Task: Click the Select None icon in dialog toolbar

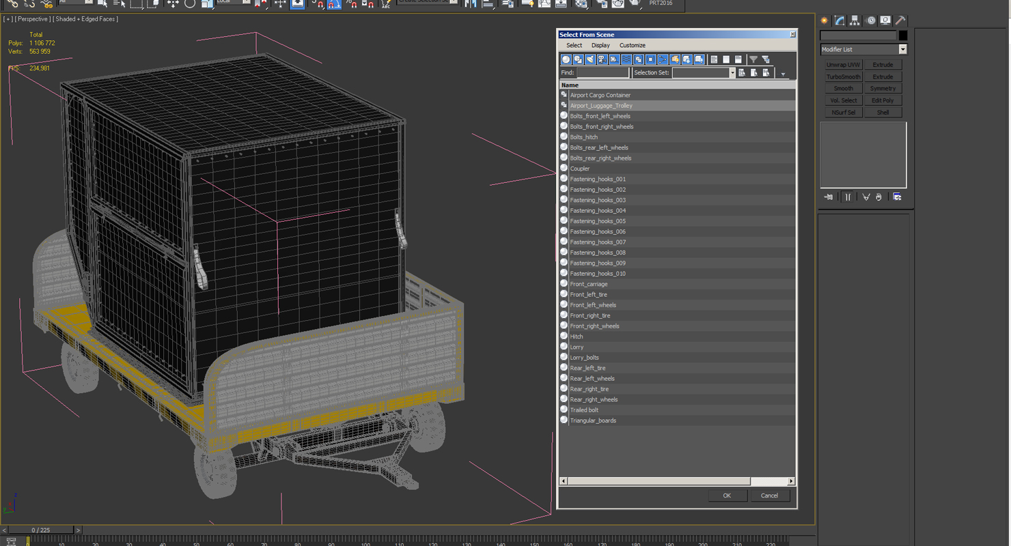Action: (726, 59)
